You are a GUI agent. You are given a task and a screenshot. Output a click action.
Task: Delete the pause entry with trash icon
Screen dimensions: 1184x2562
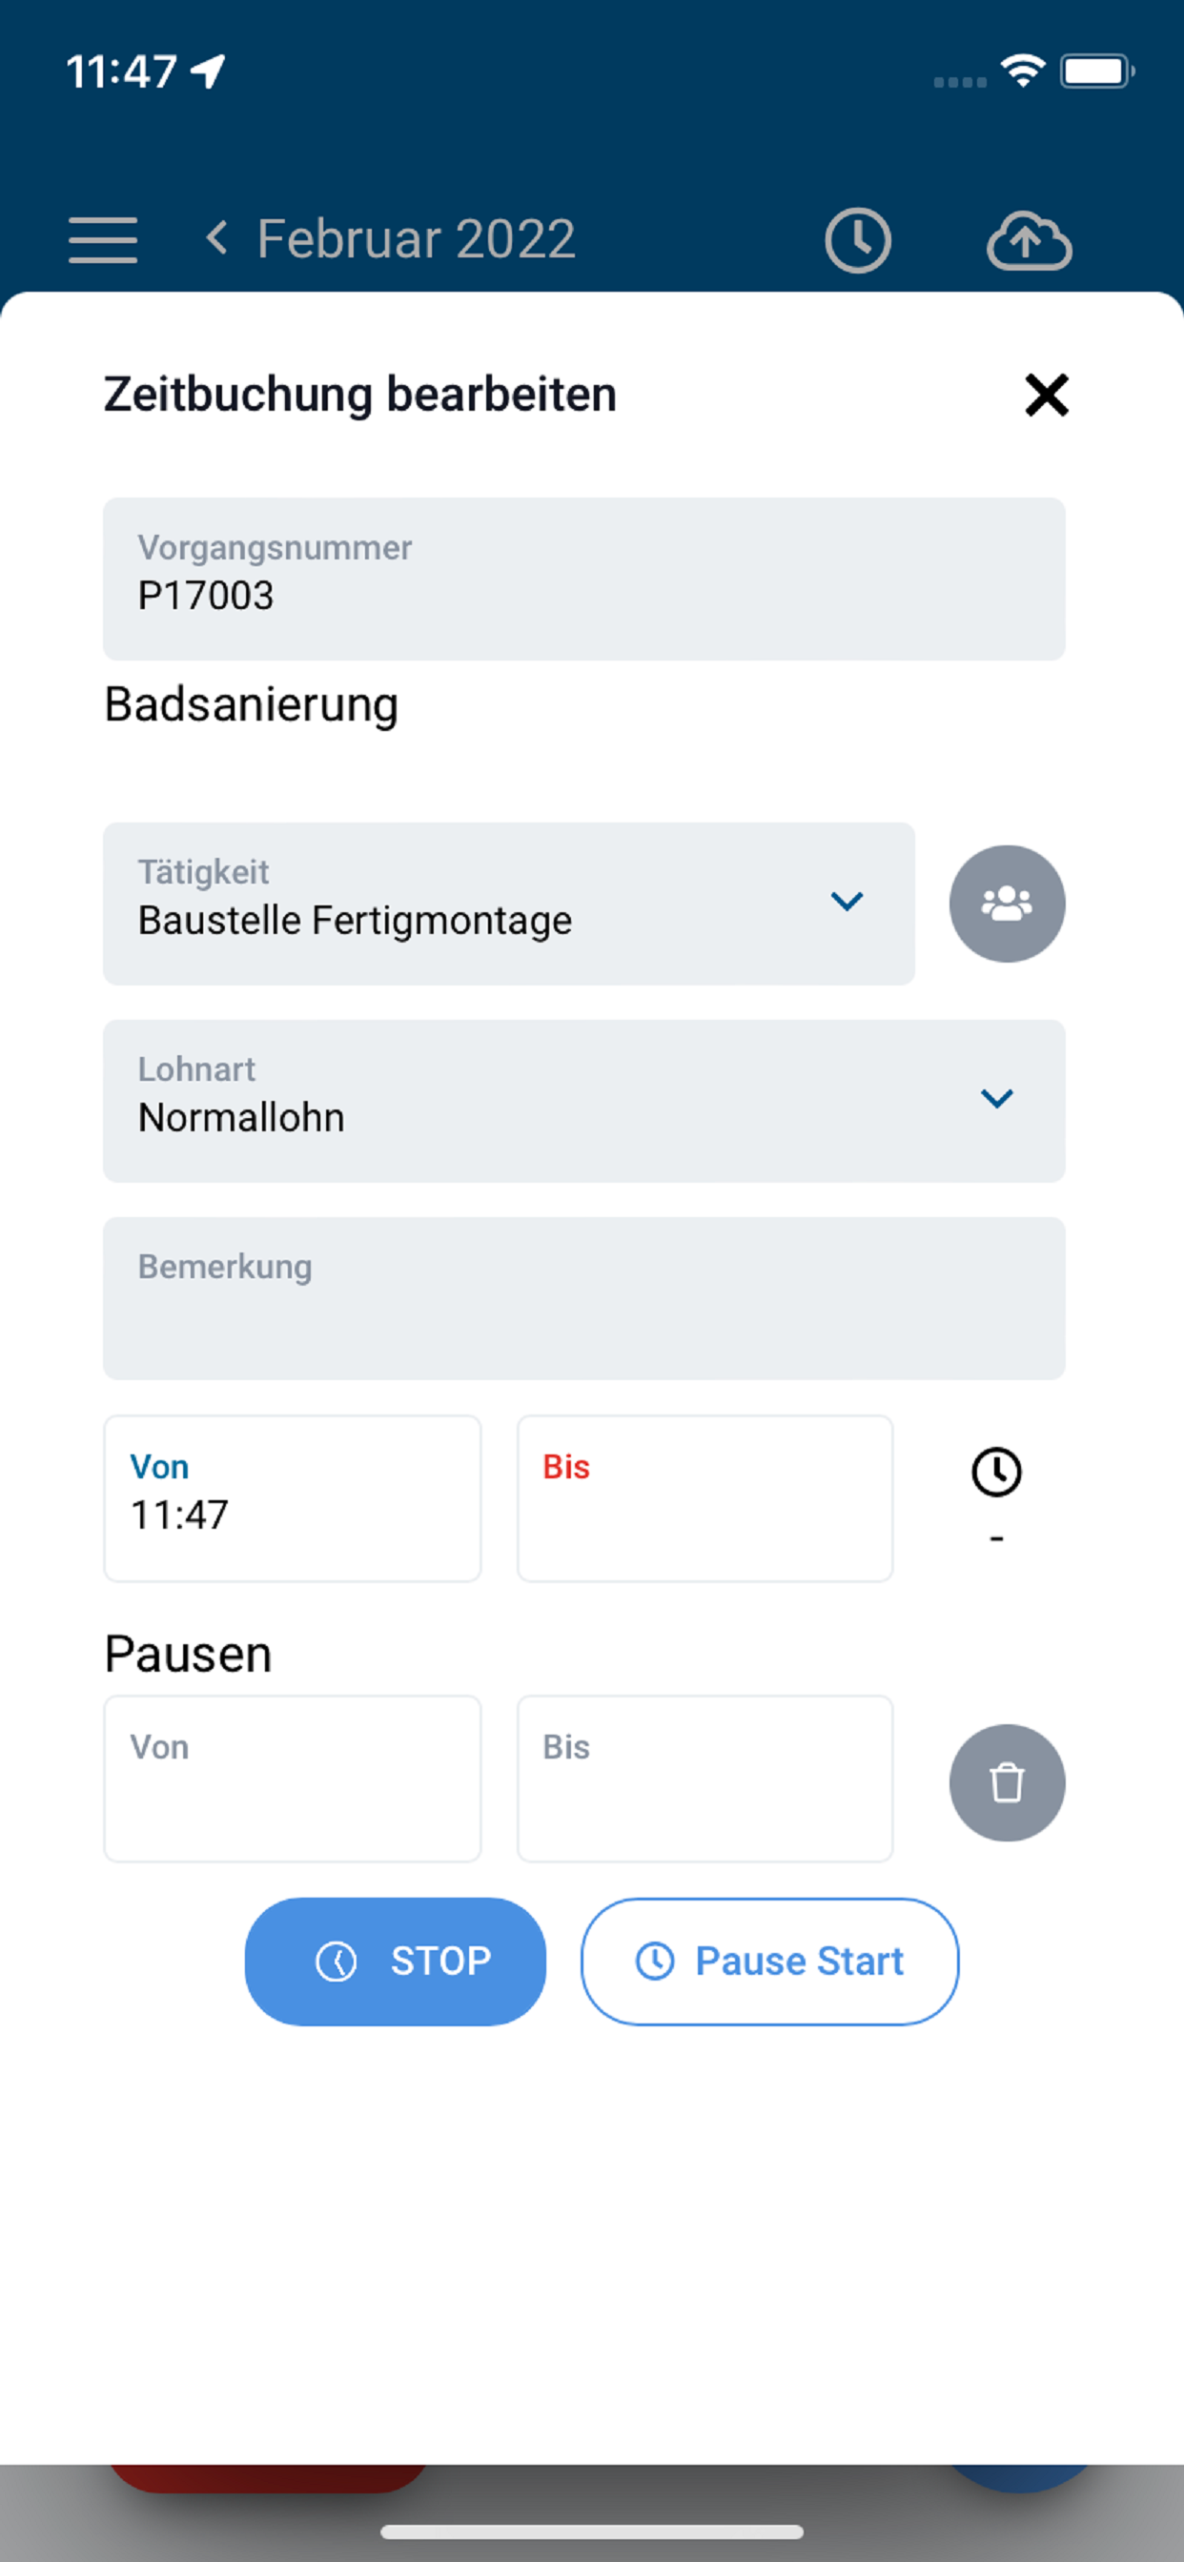coord(1006,1782)
